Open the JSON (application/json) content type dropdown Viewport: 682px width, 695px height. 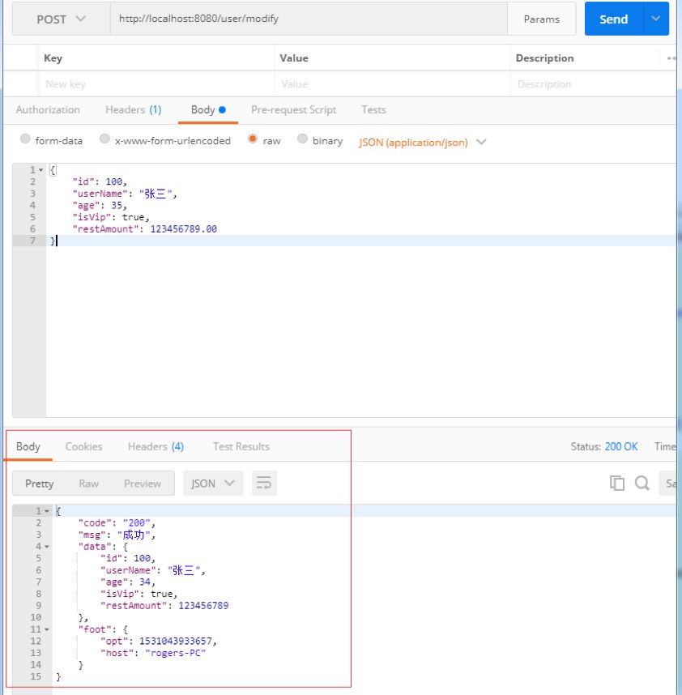point(422,143)
